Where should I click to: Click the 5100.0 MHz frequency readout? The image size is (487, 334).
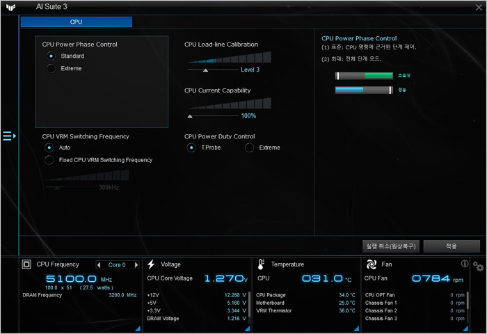[x=79, y=278]
